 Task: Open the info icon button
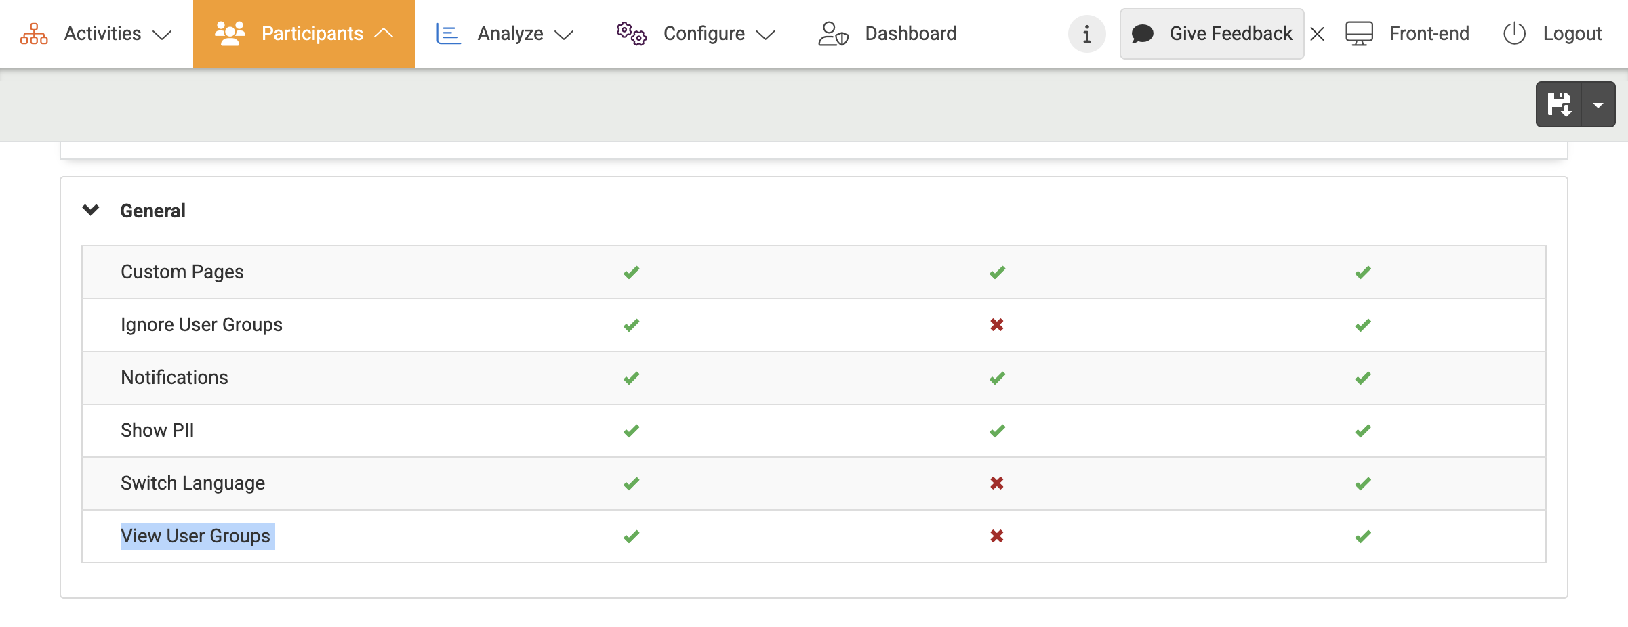(x=1086, y=34)
